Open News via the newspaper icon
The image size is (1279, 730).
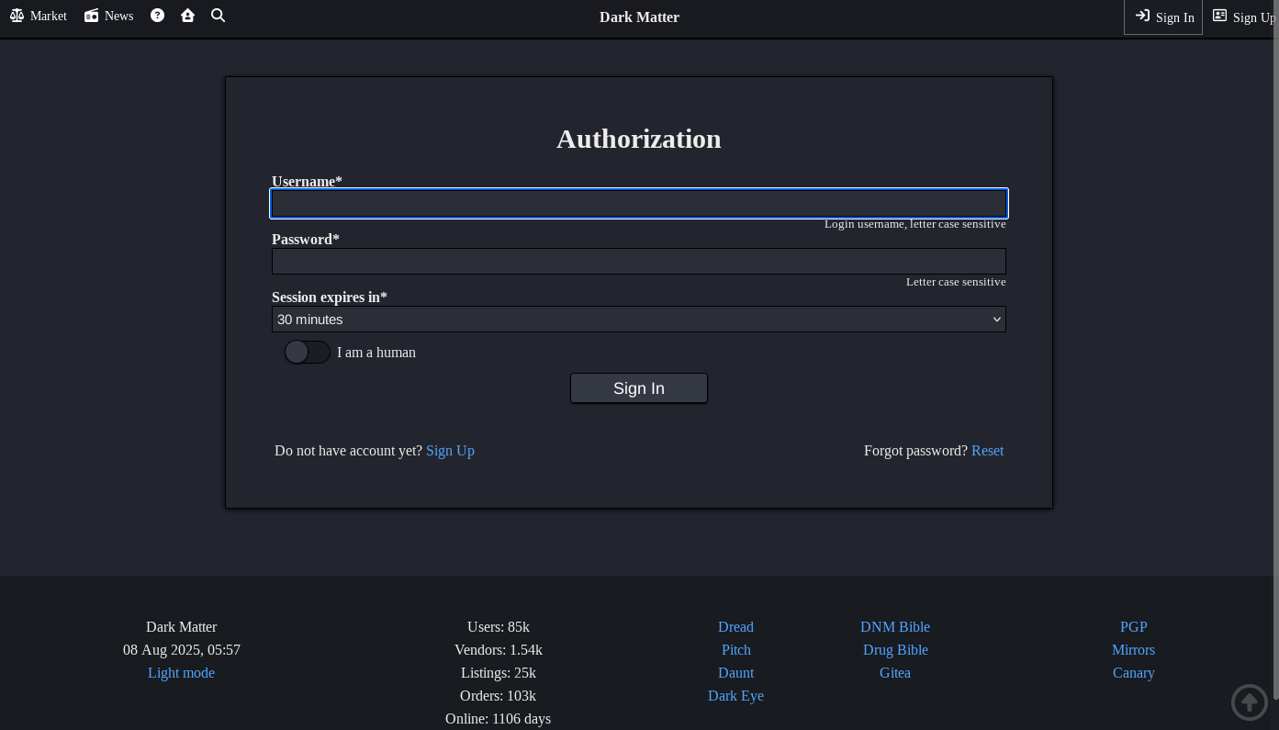click(91, 16)
